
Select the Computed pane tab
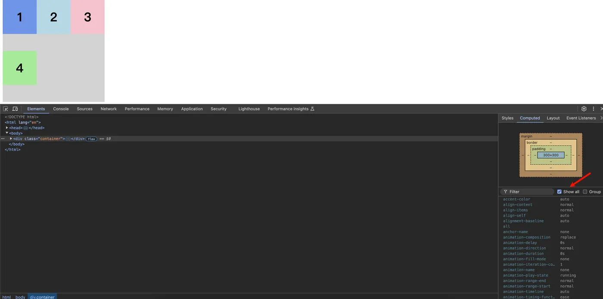(530, 118)
